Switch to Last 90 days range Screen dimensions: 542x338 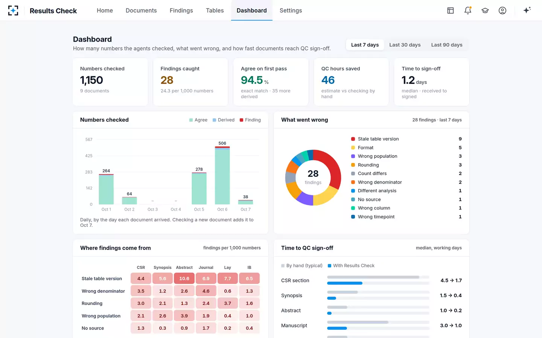coord(446,45)
